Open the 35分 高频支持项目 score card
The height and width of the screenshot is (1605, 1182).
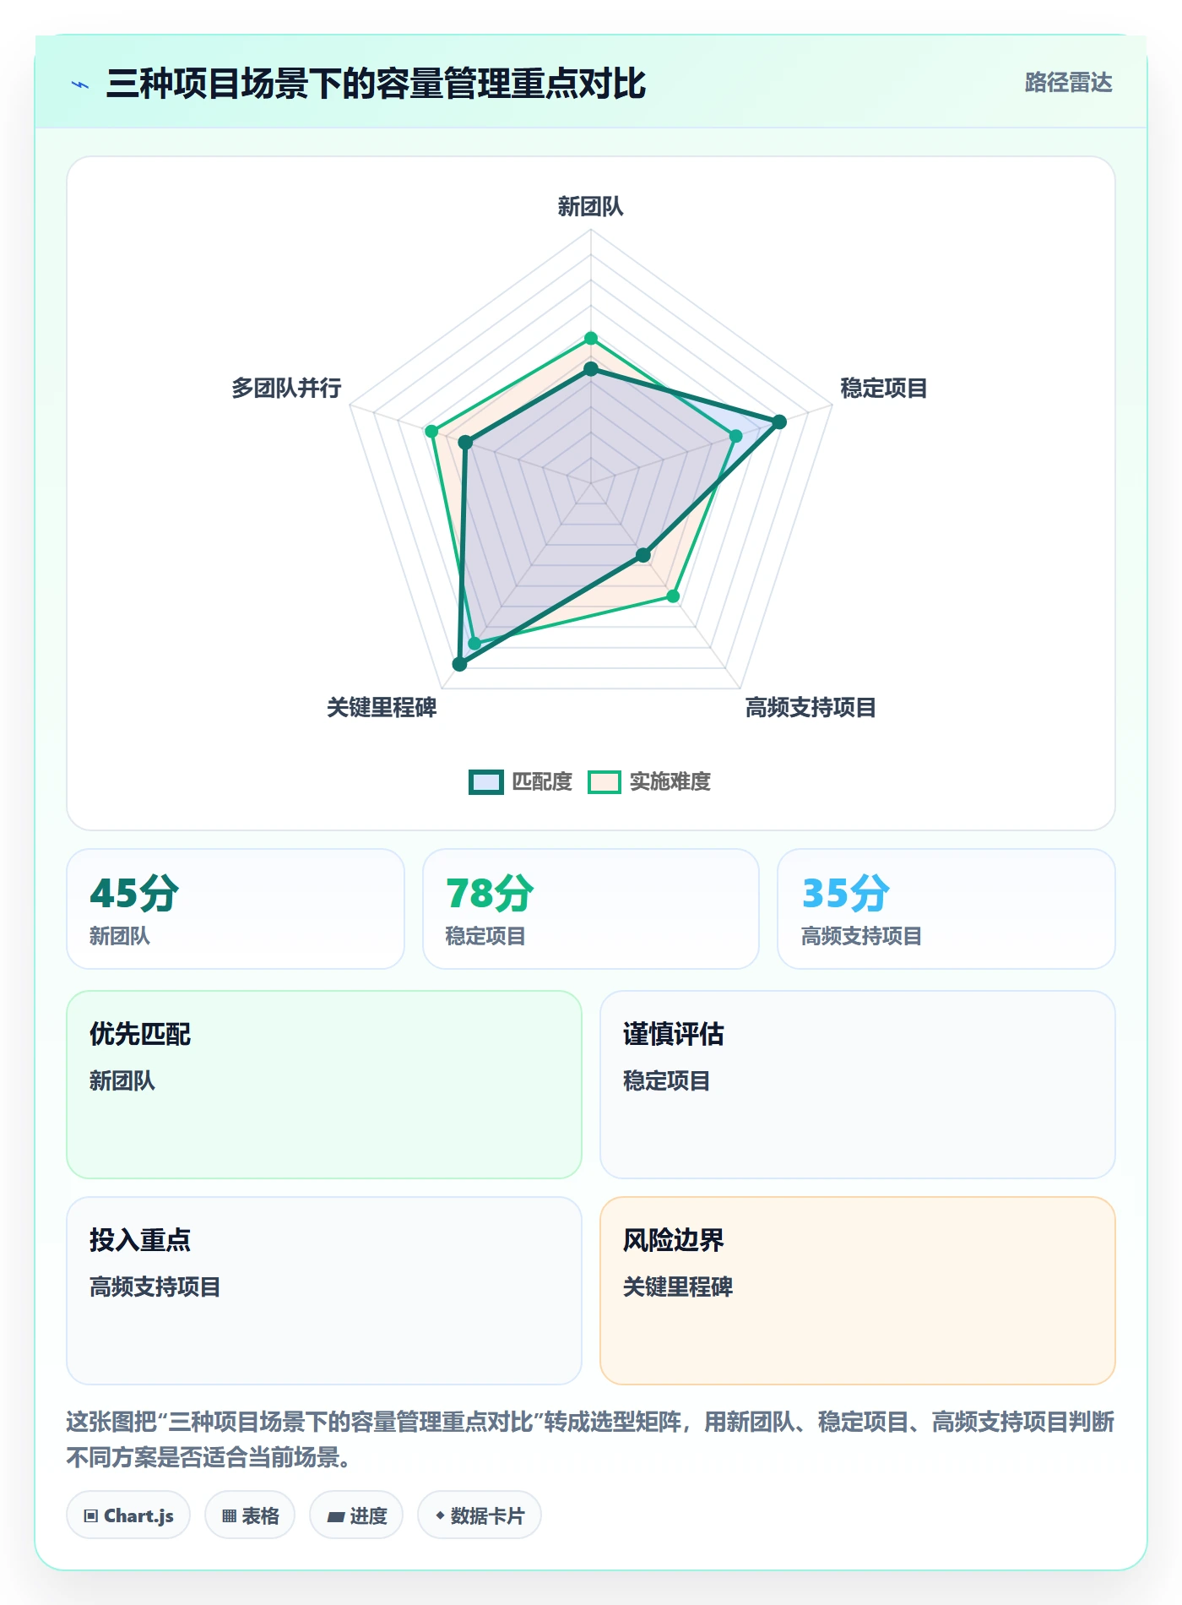point(946,909)
